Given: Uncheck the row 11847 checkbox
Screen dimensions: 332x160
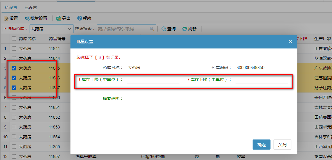Looking at the screenshot, I should [x=14, y=88].
